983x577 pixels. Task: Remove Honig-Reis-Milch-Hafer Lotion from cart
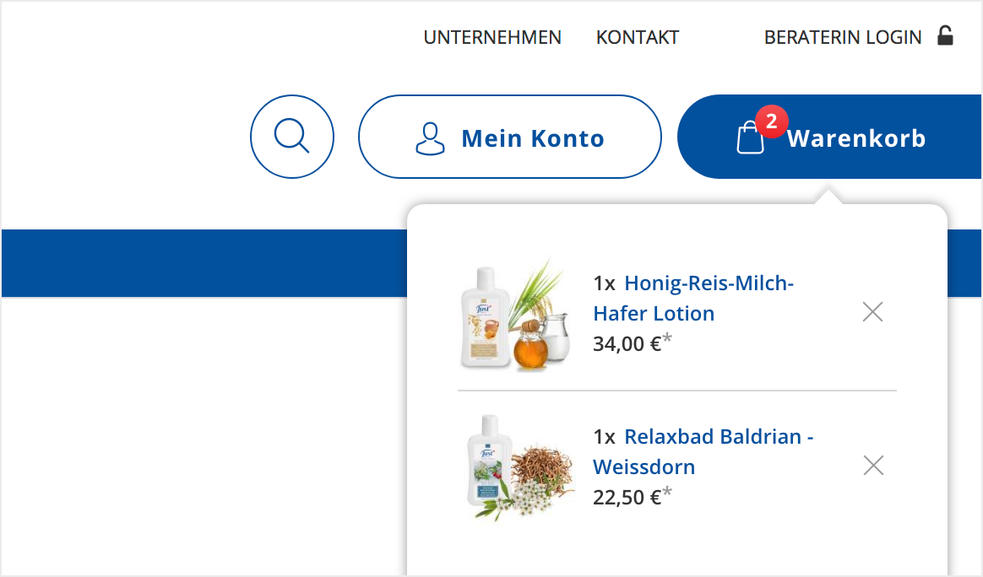872,312
